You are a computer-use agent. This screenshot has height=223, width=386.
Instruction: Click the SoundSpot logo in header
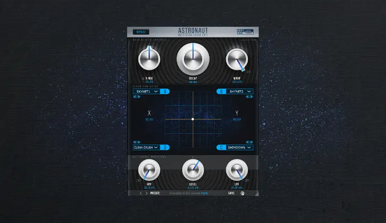pos(245,32)
